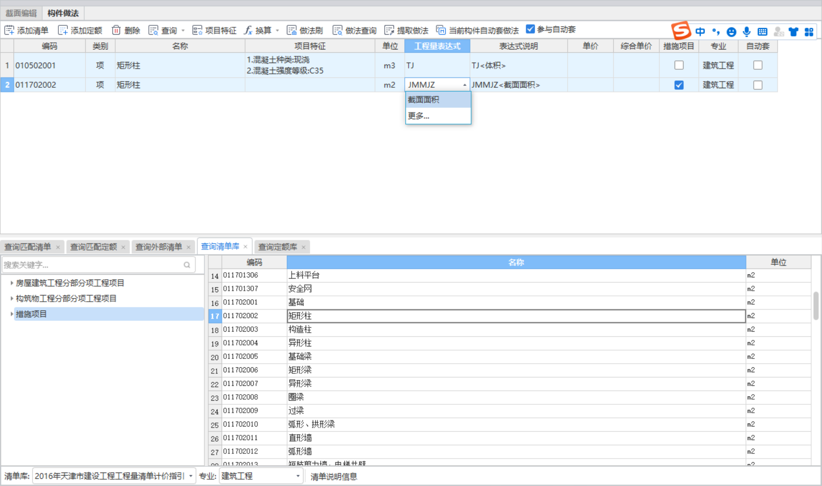Viewport: 822px width, 486px height.
Task: Open 清单库 dropdown 2016年天津市
Action: coord(191,476)
